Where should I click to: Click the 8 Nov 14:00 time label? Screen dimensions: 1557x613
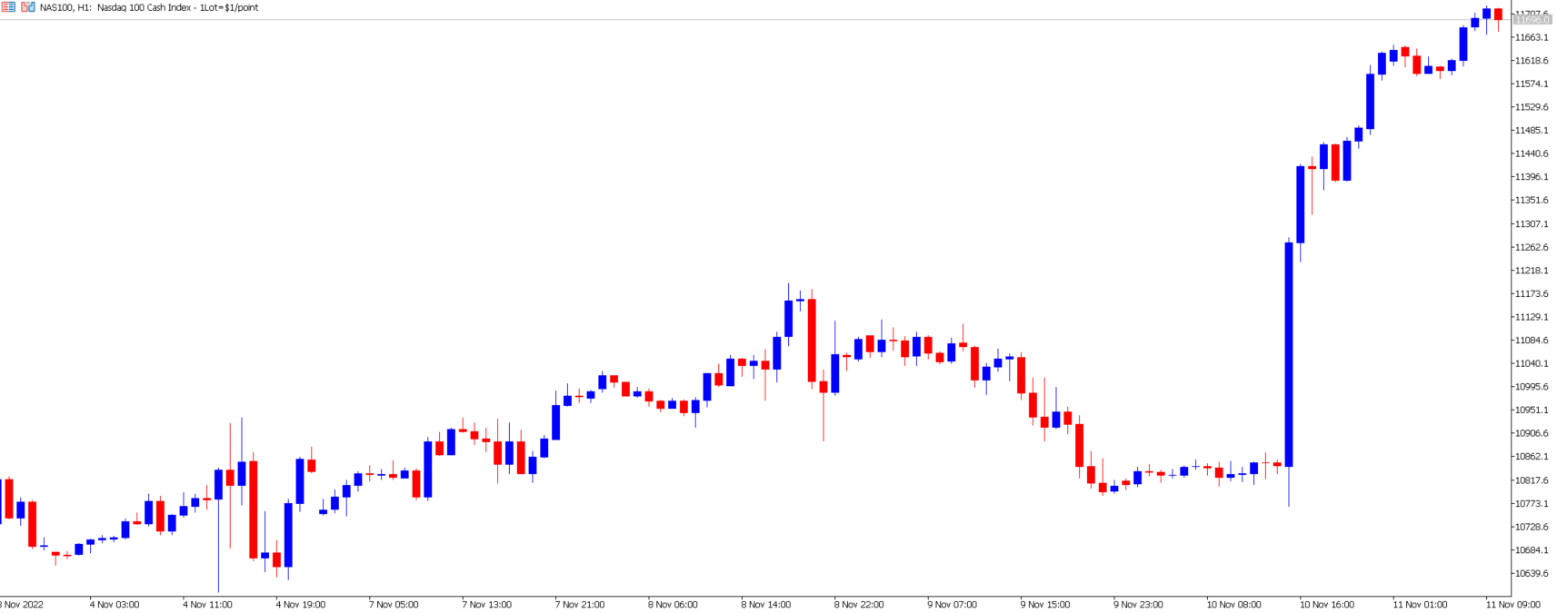pyautogui.click(x=765, y=605)
